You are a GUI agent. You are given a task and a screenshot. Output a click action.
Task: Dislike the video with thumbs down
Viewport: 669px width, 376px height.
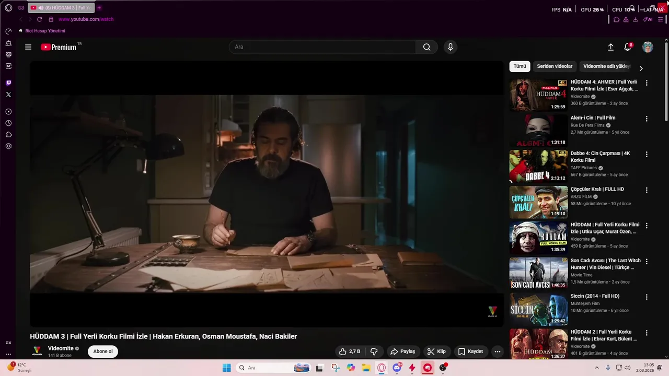tap(374, 351)
